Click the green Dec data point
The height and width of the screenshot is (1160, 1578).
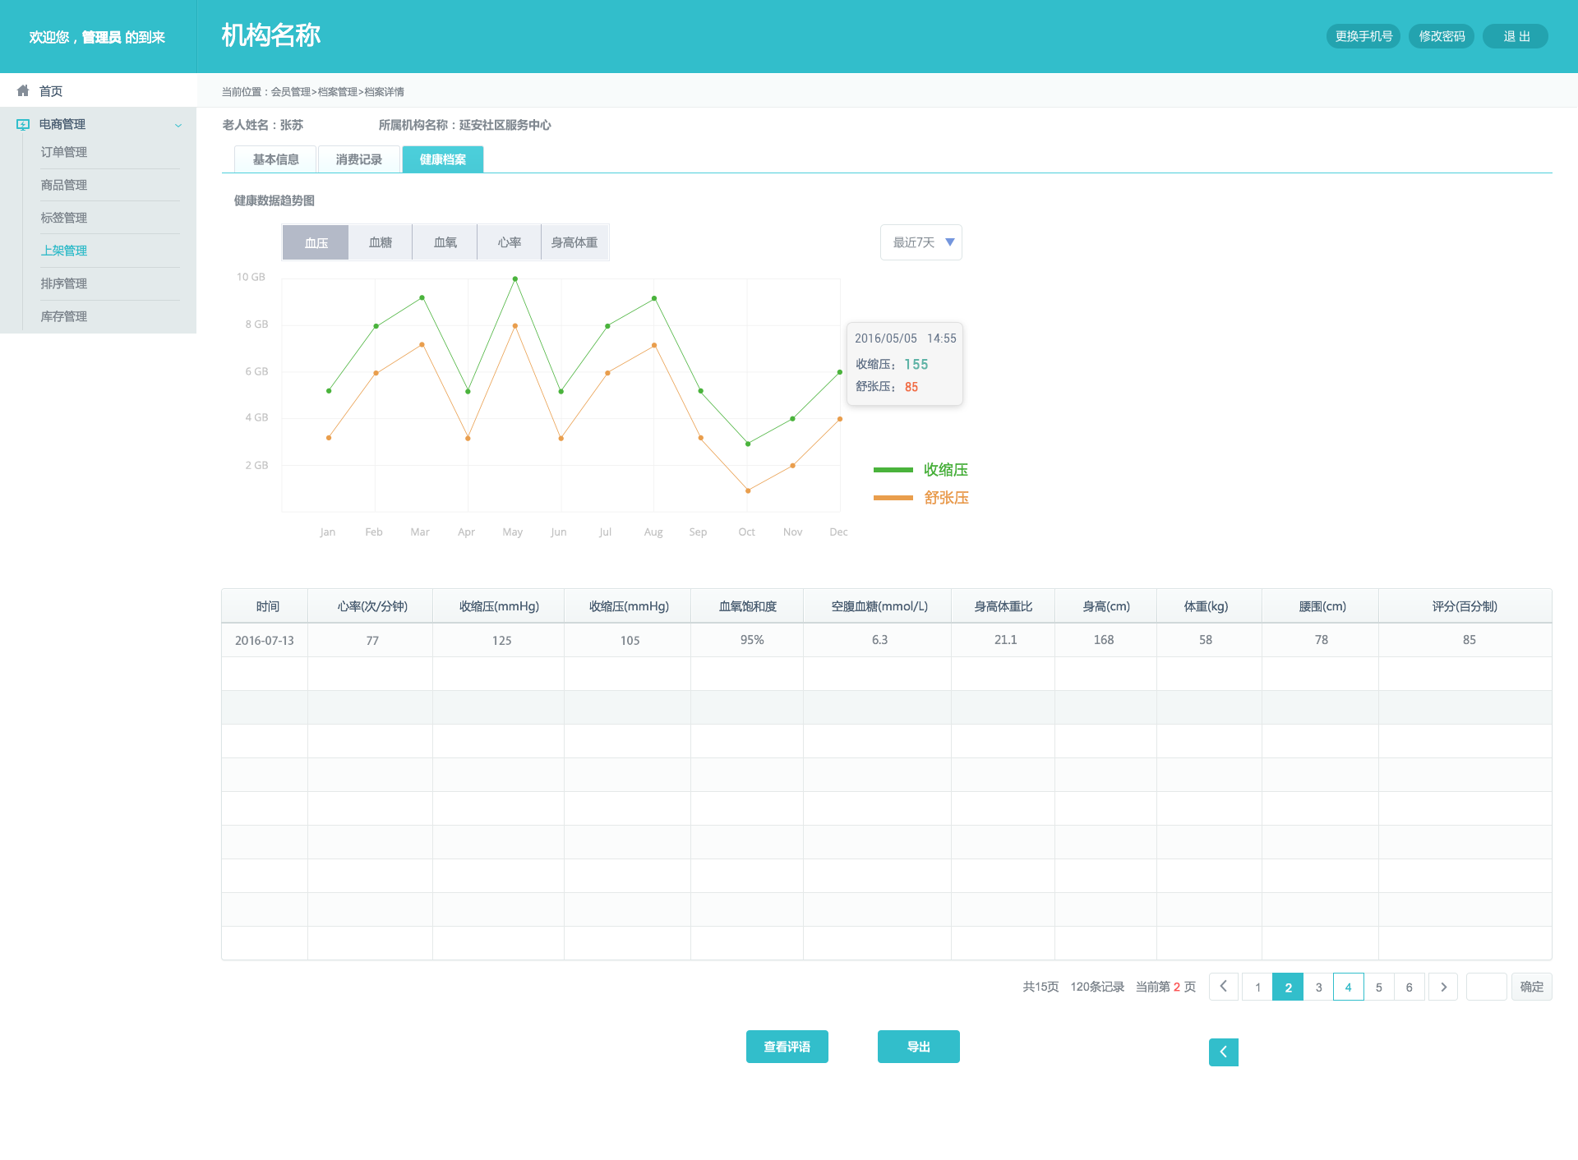coord(839,372)
